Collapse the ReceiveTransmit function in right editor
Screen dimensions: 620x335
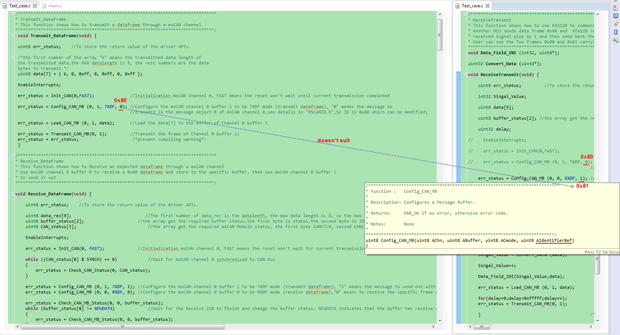point(465,74)
